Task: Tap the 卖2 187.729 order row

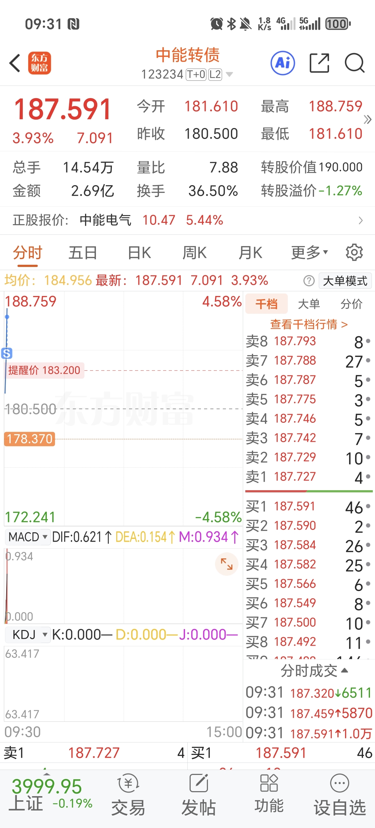Action: [308, 457]
